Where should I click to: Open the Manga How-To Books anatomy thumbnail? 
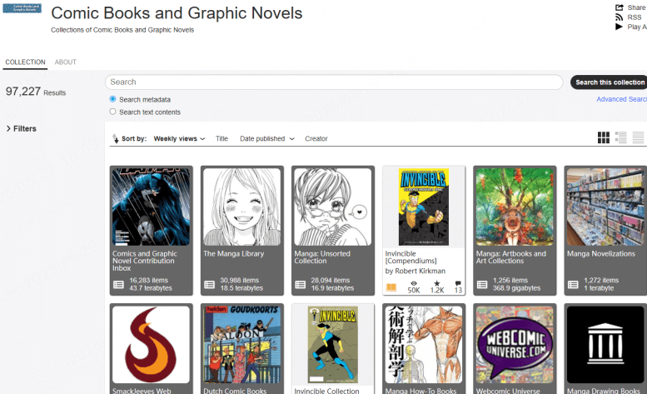[424, 345]
